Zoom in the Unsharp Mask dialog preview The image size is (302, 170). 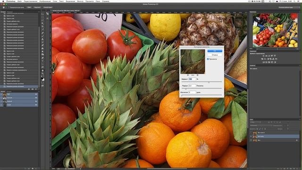[197, 75]
